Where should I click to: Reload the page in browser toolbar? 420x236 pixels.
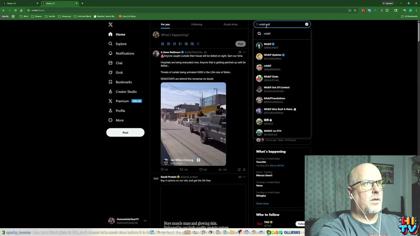pyautogui.click(x=15, y=10)
